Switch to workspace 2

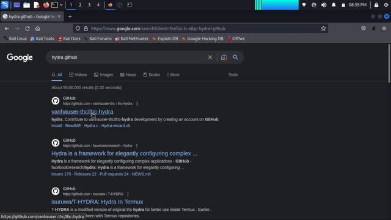[x=80, y=5]
